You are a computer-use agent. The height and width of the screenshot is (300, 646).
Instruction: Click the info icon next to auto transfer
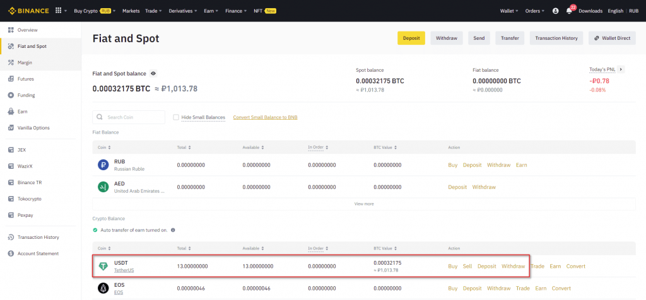tap(173, 230)
